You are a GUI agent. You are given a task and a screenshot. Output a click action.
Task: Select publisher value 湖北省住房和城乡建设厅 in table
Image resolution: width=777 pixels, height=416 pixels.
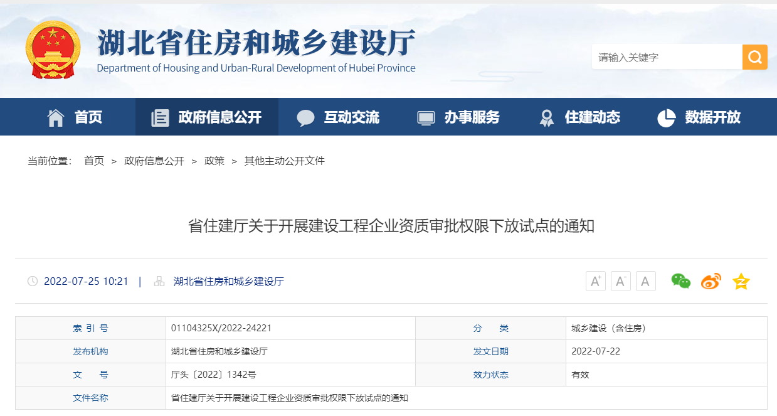(x=219, y=351)
